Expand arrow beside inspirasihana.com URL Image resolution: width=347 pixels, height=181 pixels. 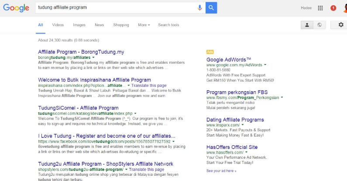point(129,85)
